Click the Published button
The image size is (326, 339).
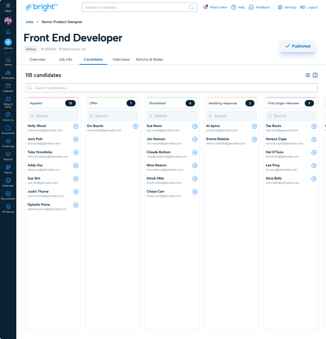pyautogui.click(x=298, y=46)
